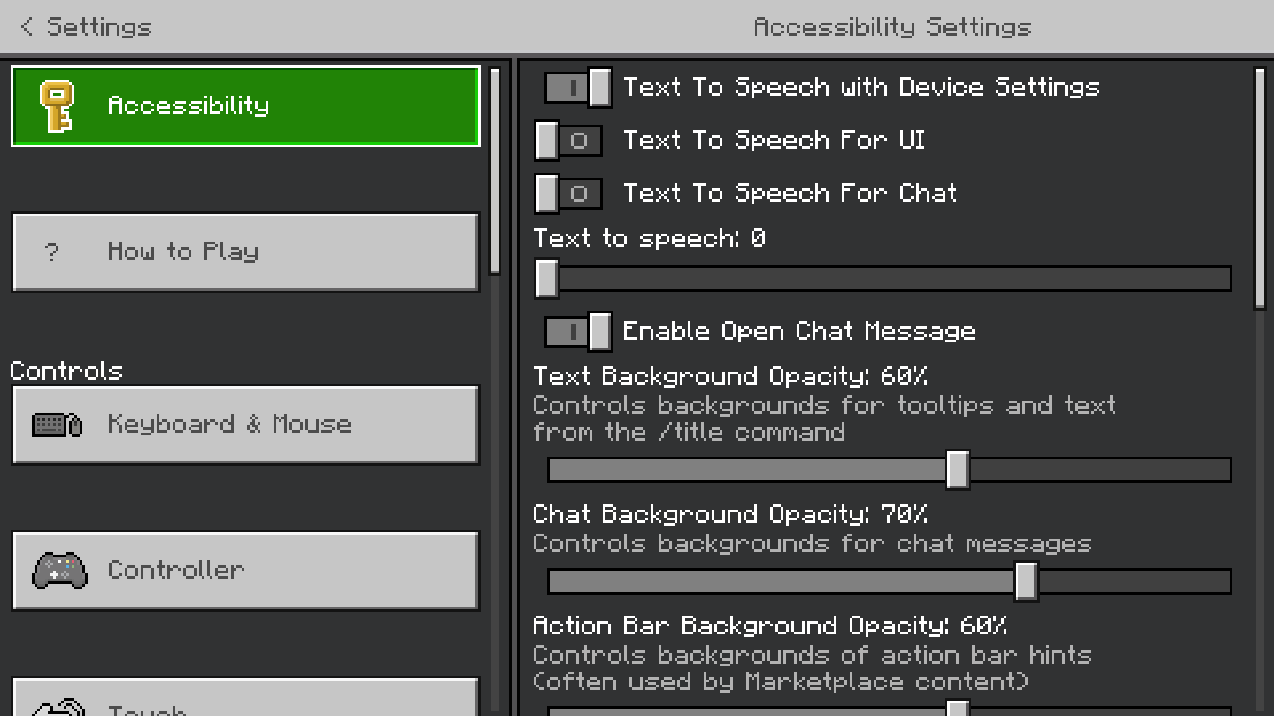The width and height of the screenshot is (1274, 716).
Task: Go back using the Settings label
Action: pyautogui.click(x=100, y=27)
